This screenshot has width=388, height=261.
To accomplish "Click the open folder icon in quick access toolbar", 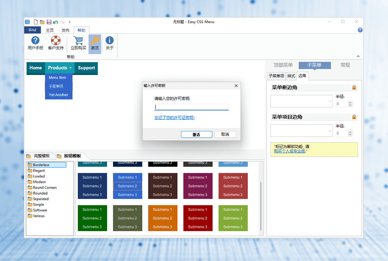I will (x=42, y=22).
